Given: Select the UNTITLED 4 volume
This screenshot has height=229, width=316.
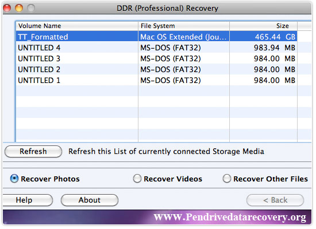Looking at the screenshot, I should (157, 48).
